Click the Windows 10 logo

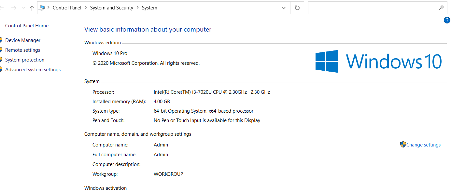click(378, 61)
